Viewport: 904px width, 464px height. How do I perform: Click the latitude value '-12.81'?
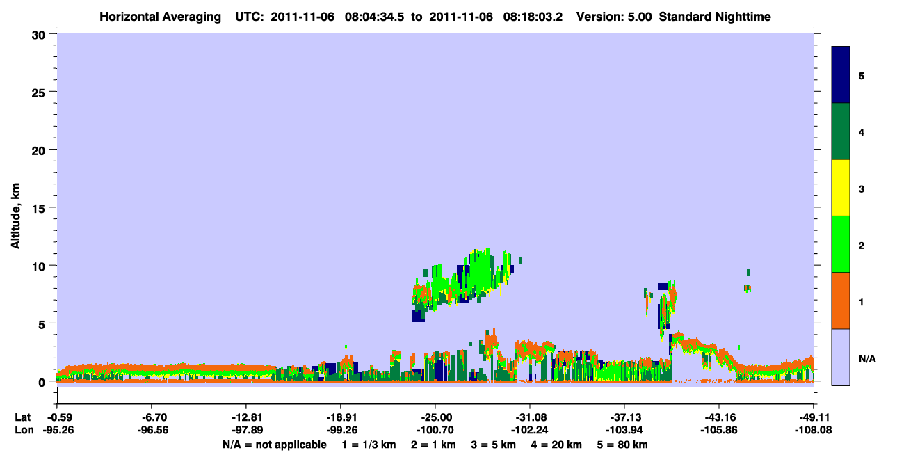(246, 417)
